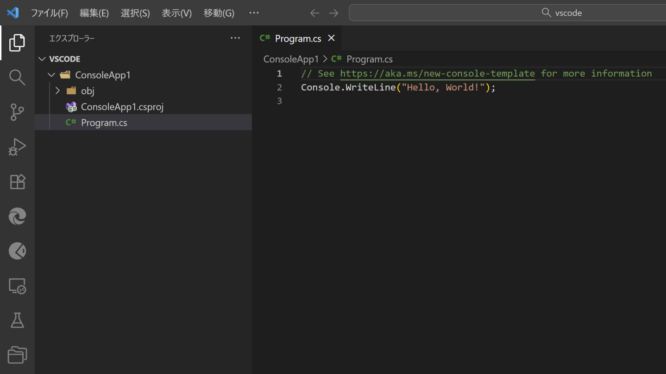Select the Testing flask icon
Screen dimensions: 666x374
click(17, 320)
